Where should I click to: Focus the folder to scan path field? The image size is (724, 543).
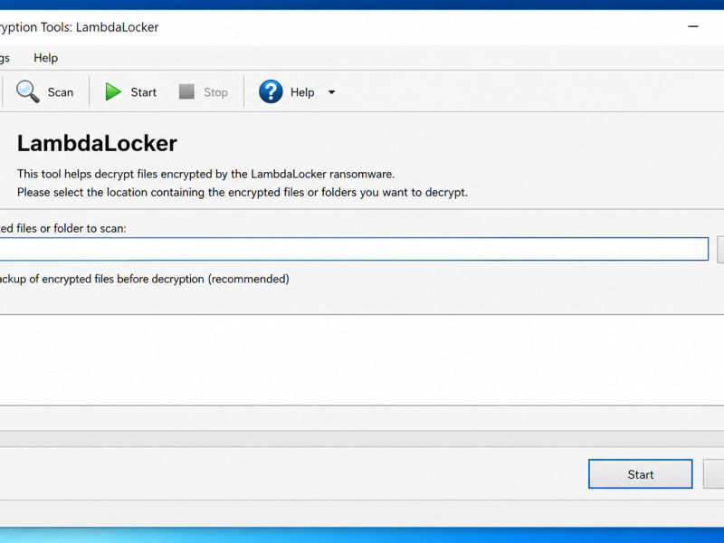(354, 250)
